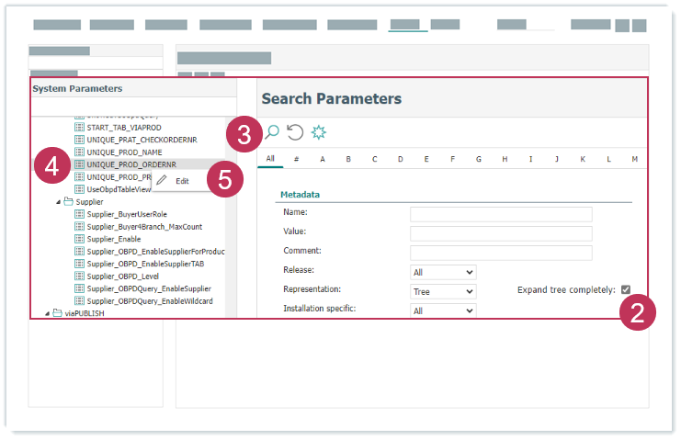The height and width of the screenshot is (440, 681).
Task: Choose Edit from the context menu
Action: [x=182, y=181]
